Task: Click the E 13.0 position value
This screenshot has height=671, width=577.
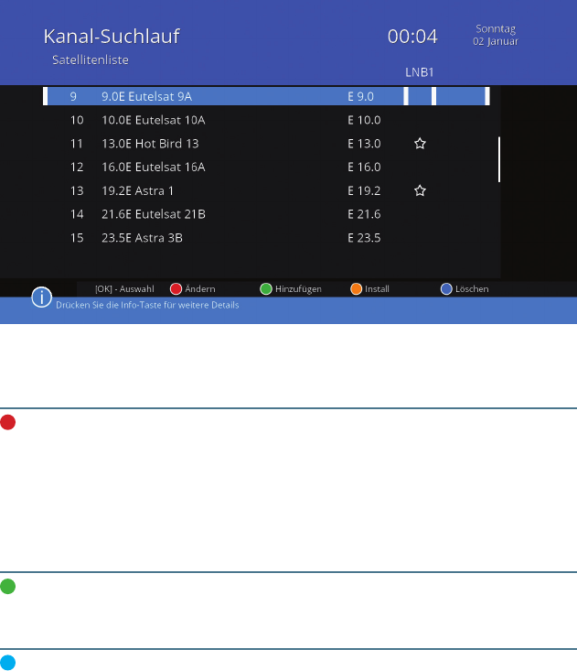Action: click(x=364, y=144)
